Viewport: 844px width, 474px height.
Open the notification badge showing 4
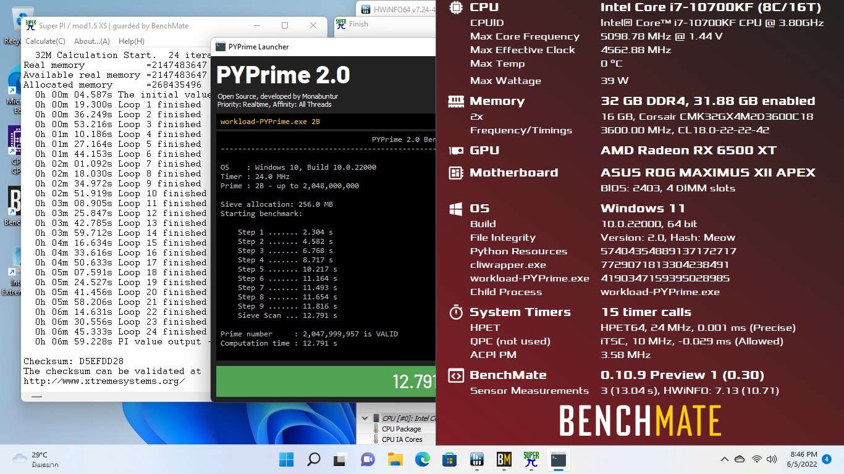point(827,459)
